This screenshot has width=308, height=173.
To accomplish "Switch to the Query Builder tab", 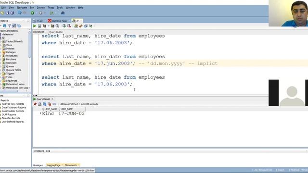I will 56,32.
